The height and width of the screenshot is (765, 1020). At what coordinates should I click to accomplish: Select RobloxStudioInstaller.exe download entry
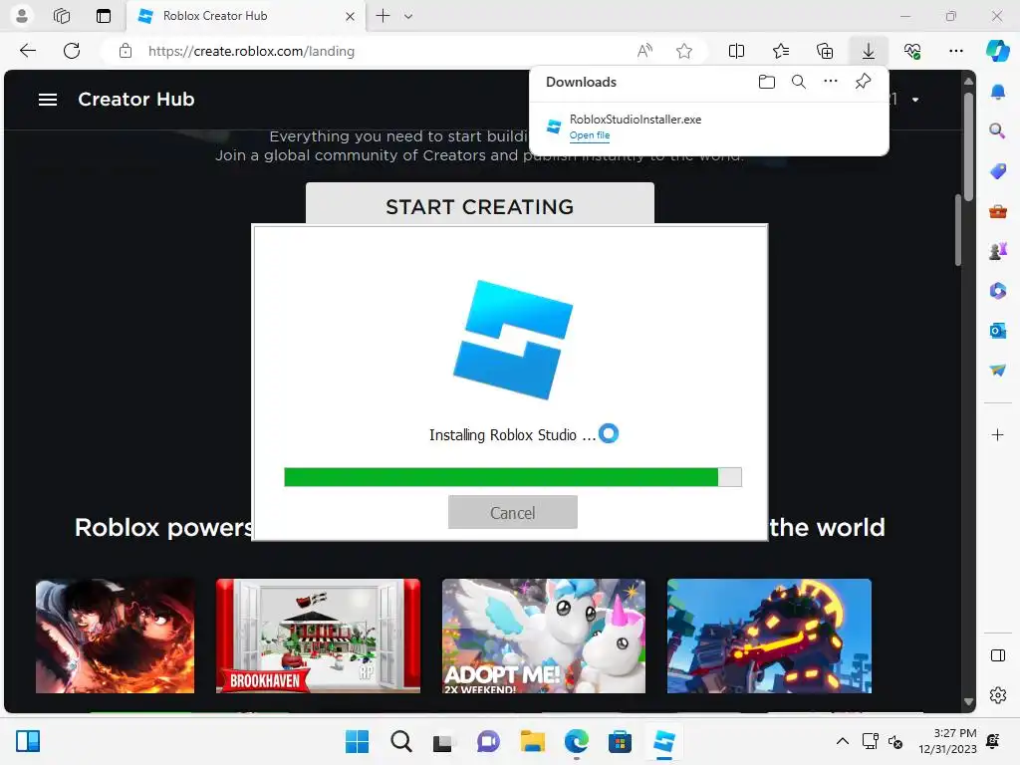pos(709,127)
